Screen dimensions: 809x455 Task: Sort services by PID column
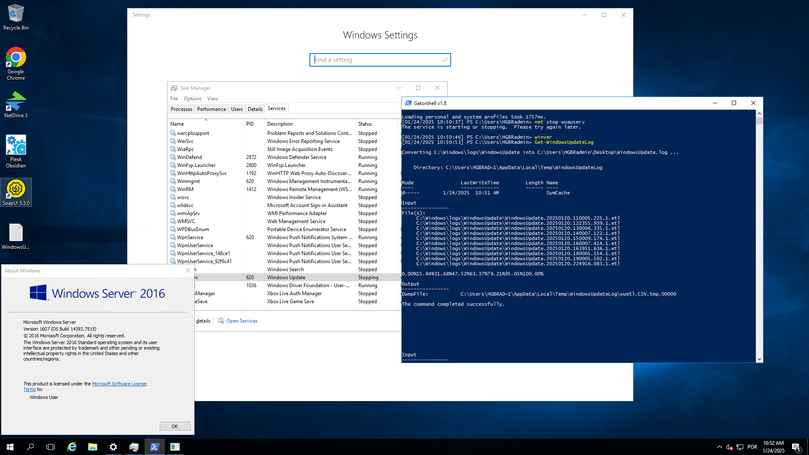(x=254, y=124)
